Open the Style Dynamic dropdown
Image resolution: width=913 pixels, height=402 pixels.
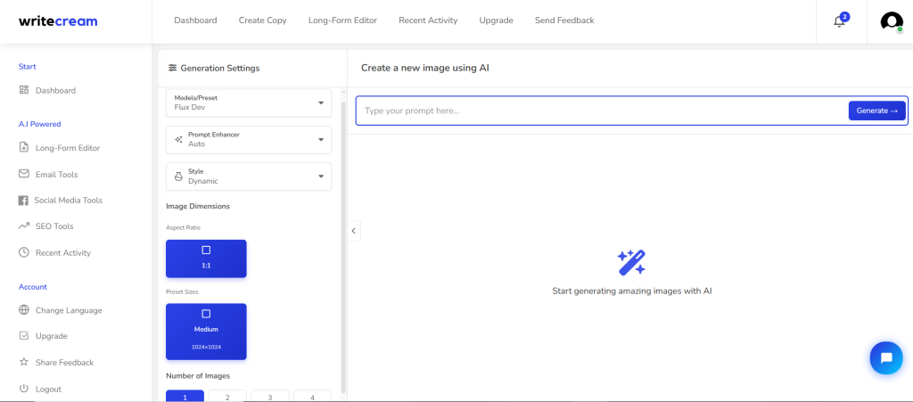pyautogui.click(x=249, y=176)
